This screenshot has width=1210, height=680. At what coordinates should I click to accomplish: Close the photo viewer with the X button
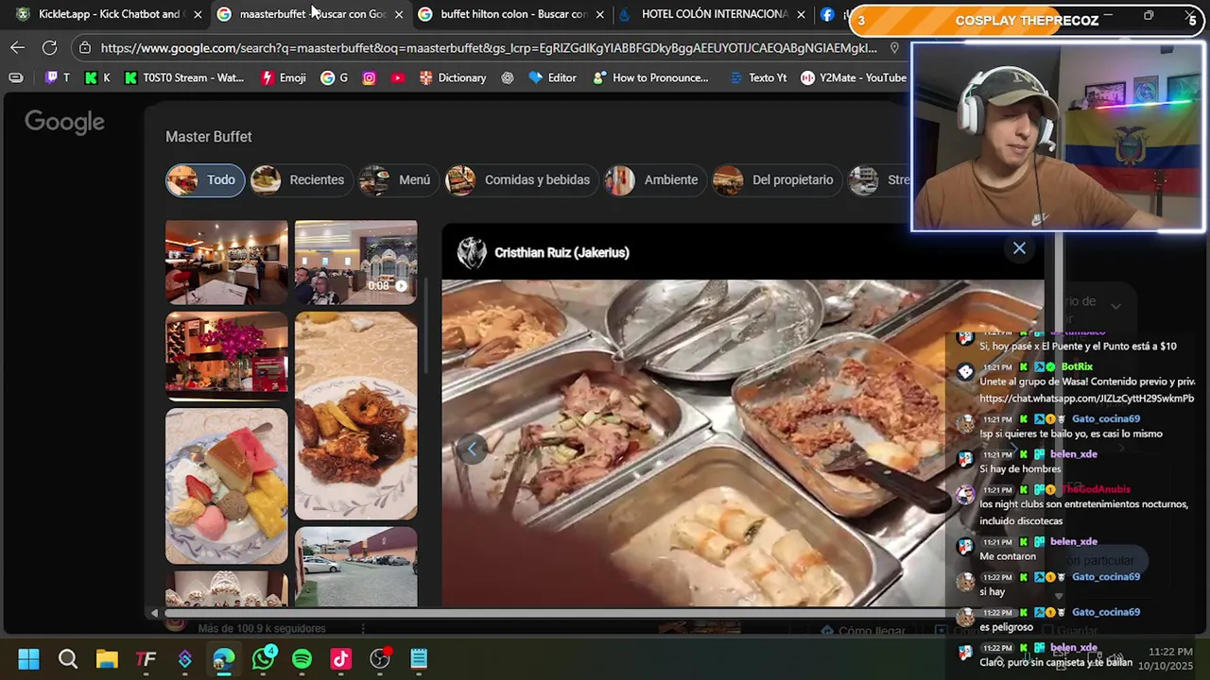(1019, 248)
